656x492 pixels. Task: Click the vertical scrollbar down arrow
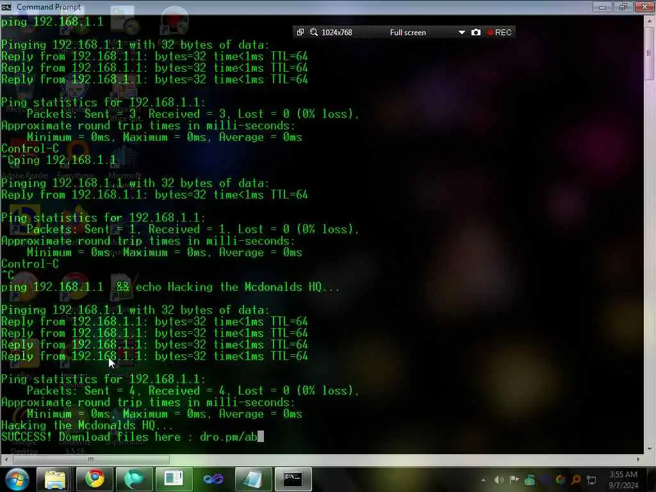pyautogui.click(x=649, y=448)
